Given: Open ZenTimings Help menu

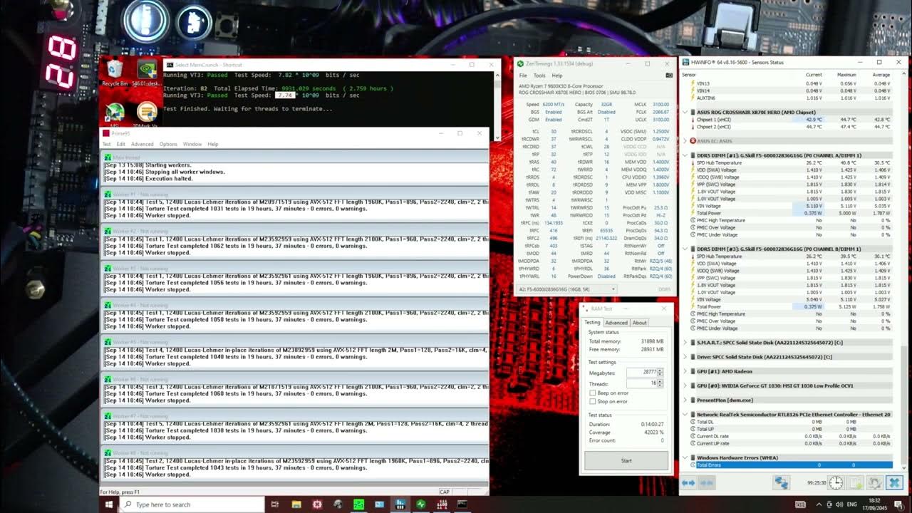Looking at the screenshot, I should click(x=557, y=75).
